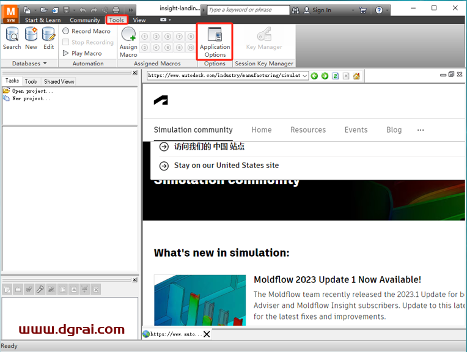The height and width of the screenshot is (352, 467).
Task: Click New database icon
Action: pyautogui.click(x=31, y=38)
